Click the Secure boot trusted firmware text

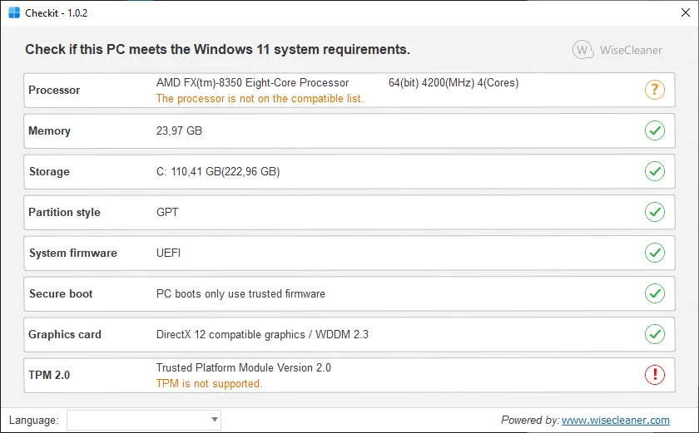pos(240,293)
